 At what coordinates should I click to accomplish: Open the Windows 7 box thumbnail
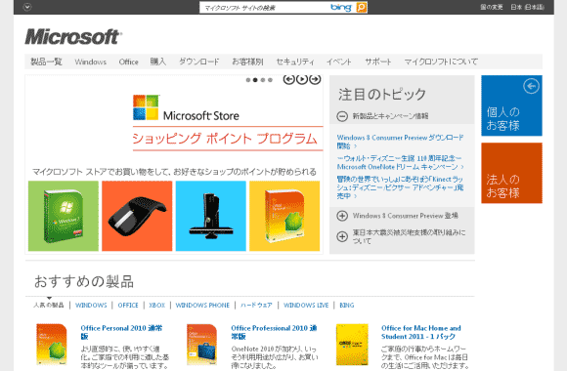64,216
